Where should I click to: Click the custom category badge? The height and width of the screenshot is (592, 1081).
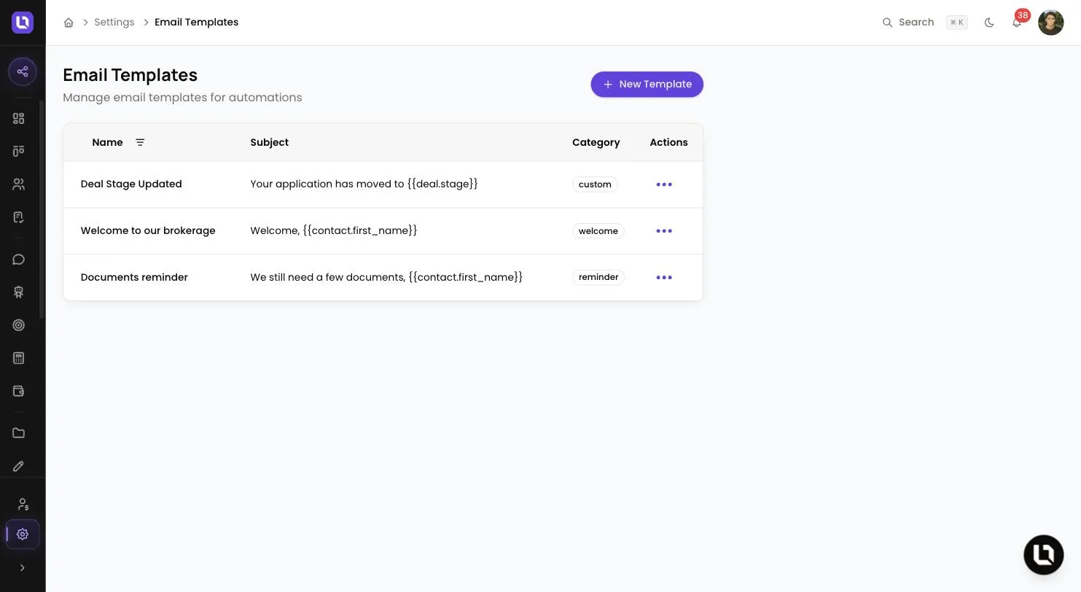[595, 184]
